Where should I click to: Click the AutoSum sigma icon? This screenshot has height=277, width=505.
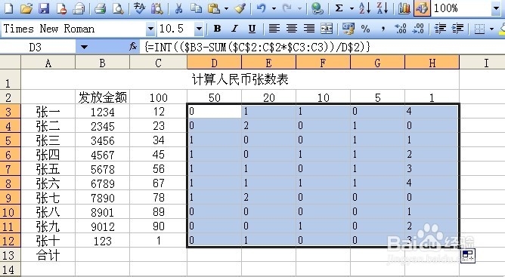pos(339,8)
